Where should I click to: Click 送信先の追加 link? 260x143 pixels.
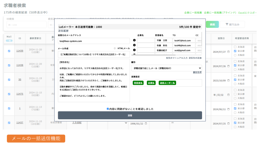coord(195,58)
